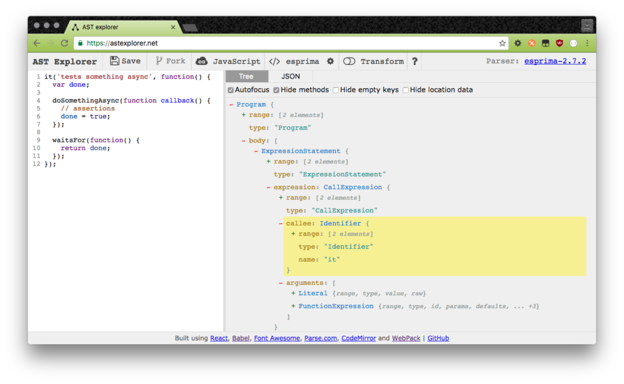The height and width of the screenshot is (384, 624).
Task: Uncheck Hide methods option
Action: (276, 90)
